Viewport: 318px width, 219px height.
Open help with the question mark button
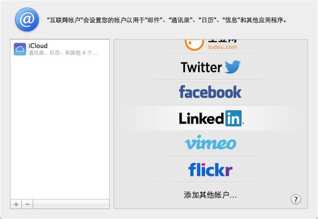click(296, 199)
